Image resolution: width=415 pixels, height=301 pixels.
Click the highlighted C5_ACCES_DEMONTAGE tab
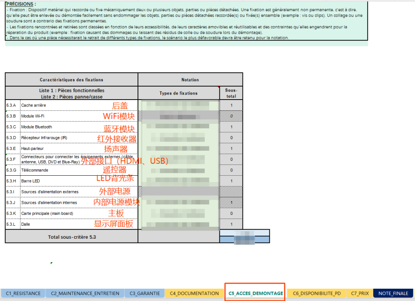(x=256, y=293)
